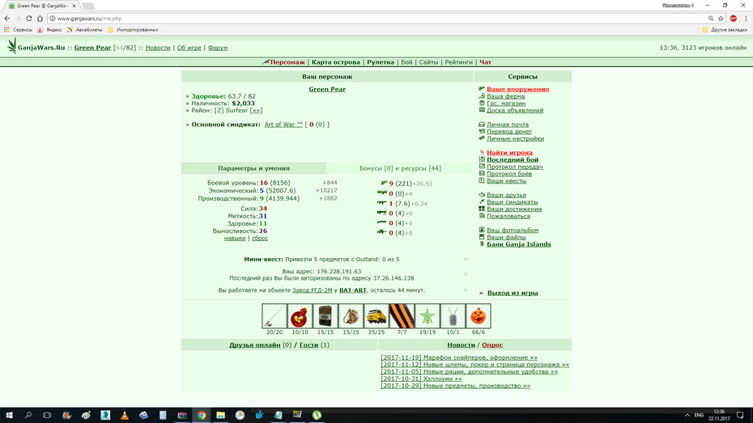The height and width of the screenshot is (423, 753).
Task: Open Ваша ферма service
Action: point(506,96)
